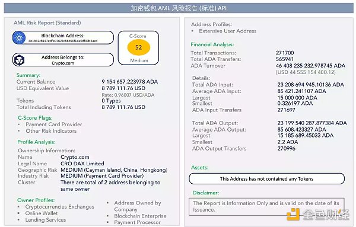Select ADA Input Transfers value 271697
356x227 pixels.
[287, 110]
